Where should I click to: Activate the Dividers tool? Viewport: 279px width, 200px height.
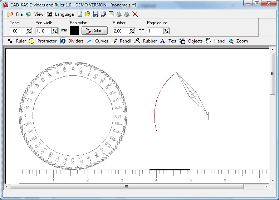(x=72, y=41)
